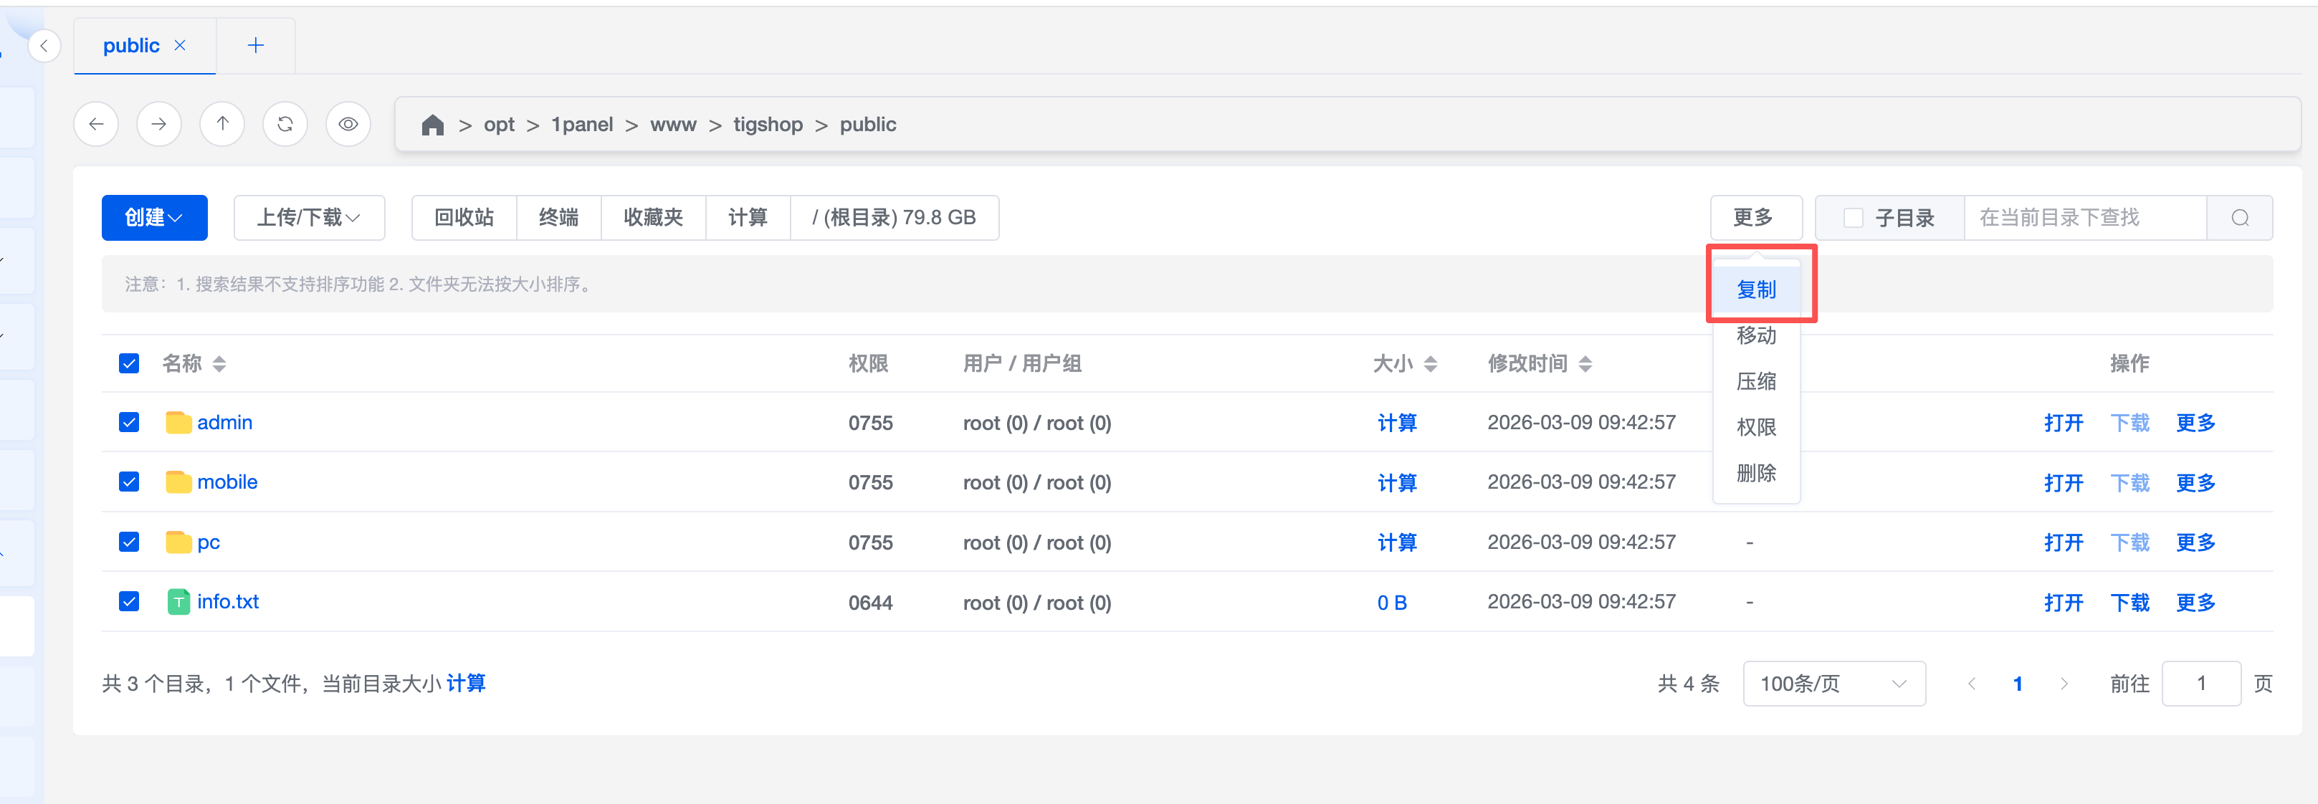Viewport: 2318px width, 804px height.
Task: Go up one directory level
Action: click(x=222, y=124)
